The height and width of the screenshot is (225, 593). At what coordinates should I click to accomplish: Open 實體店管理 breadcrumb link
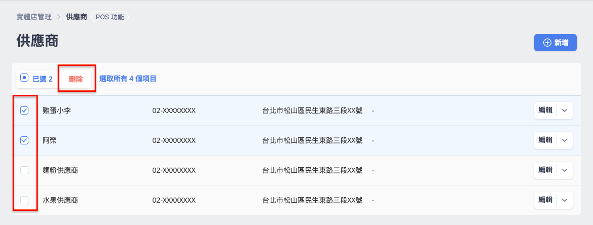34,17
